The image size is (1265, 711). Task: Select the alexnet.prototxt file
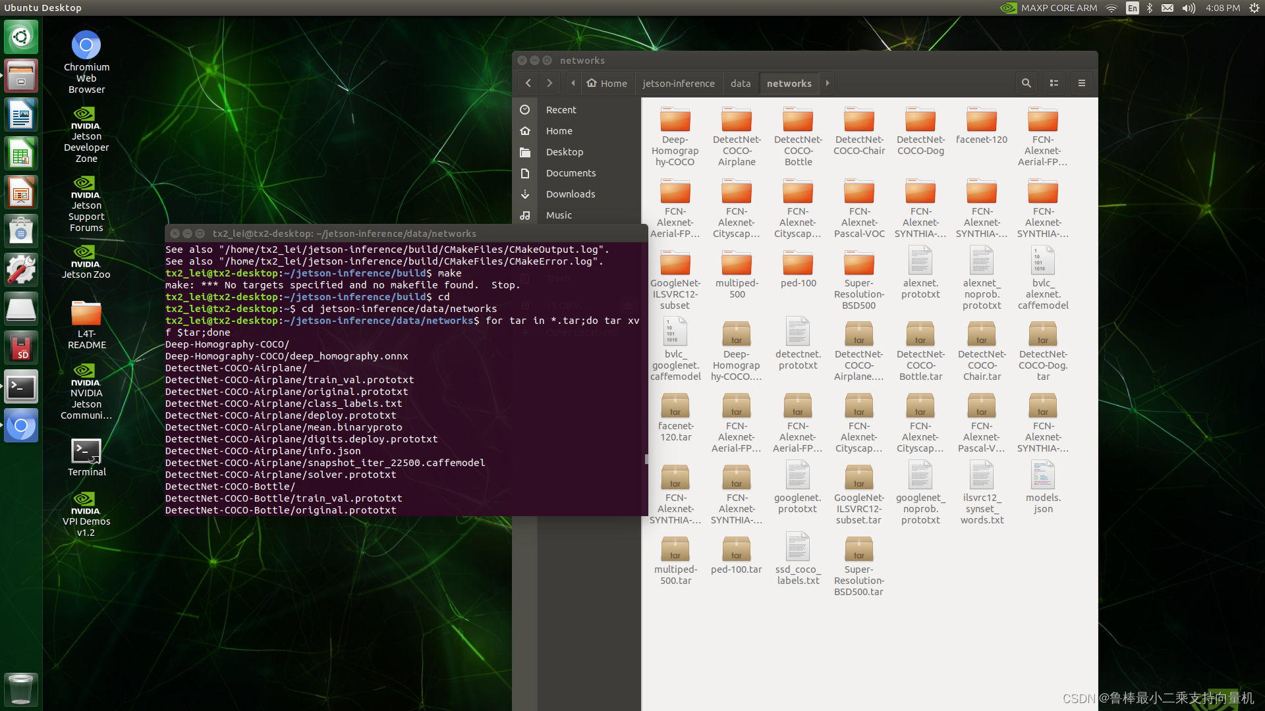[x=920, y=273]
